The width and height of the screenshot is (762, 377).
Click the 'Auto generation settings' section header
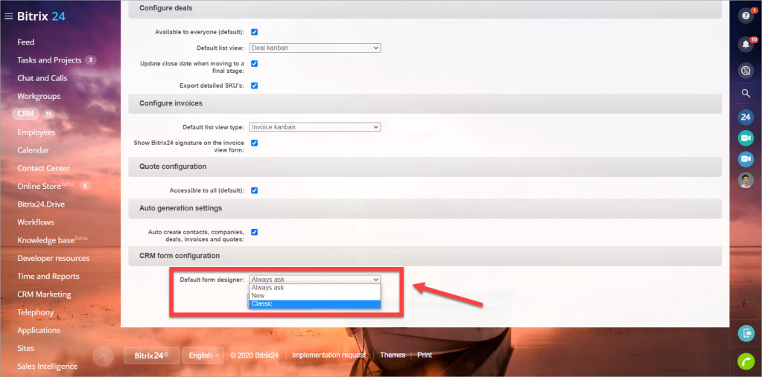coord(425,208)
